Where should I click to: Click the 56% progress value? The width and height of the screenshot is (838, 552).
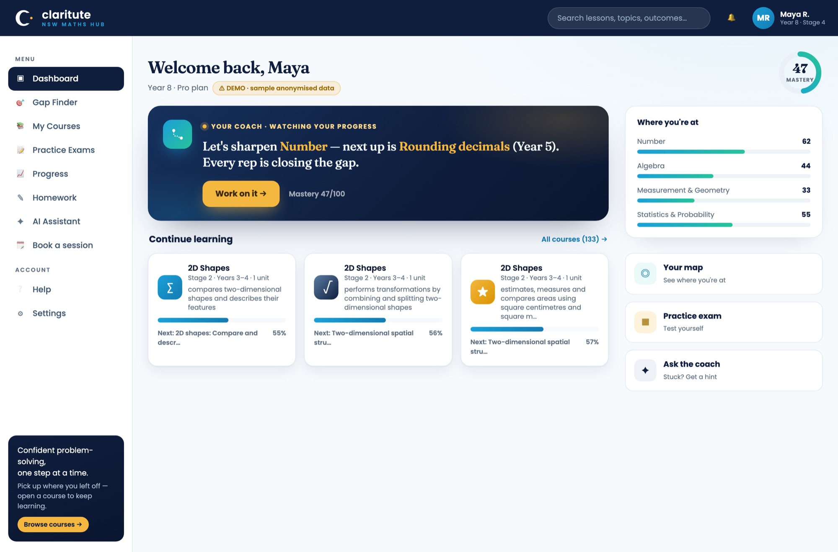[x=435, y=333]
